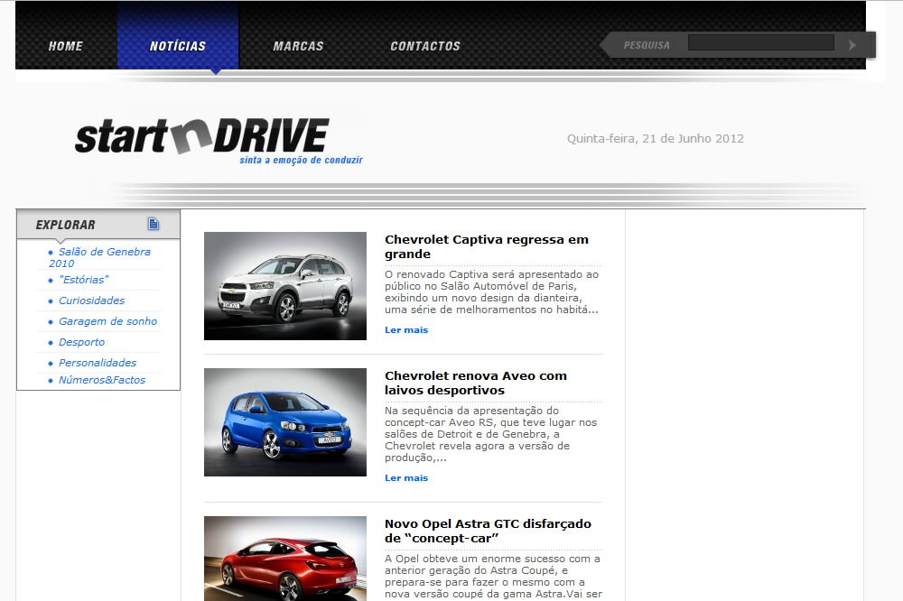Viewport: 903px width, 601px height.
Task: Open headline "Chevrolet renova Aveo com laivos desportivos"
Action: click(476, 383)
